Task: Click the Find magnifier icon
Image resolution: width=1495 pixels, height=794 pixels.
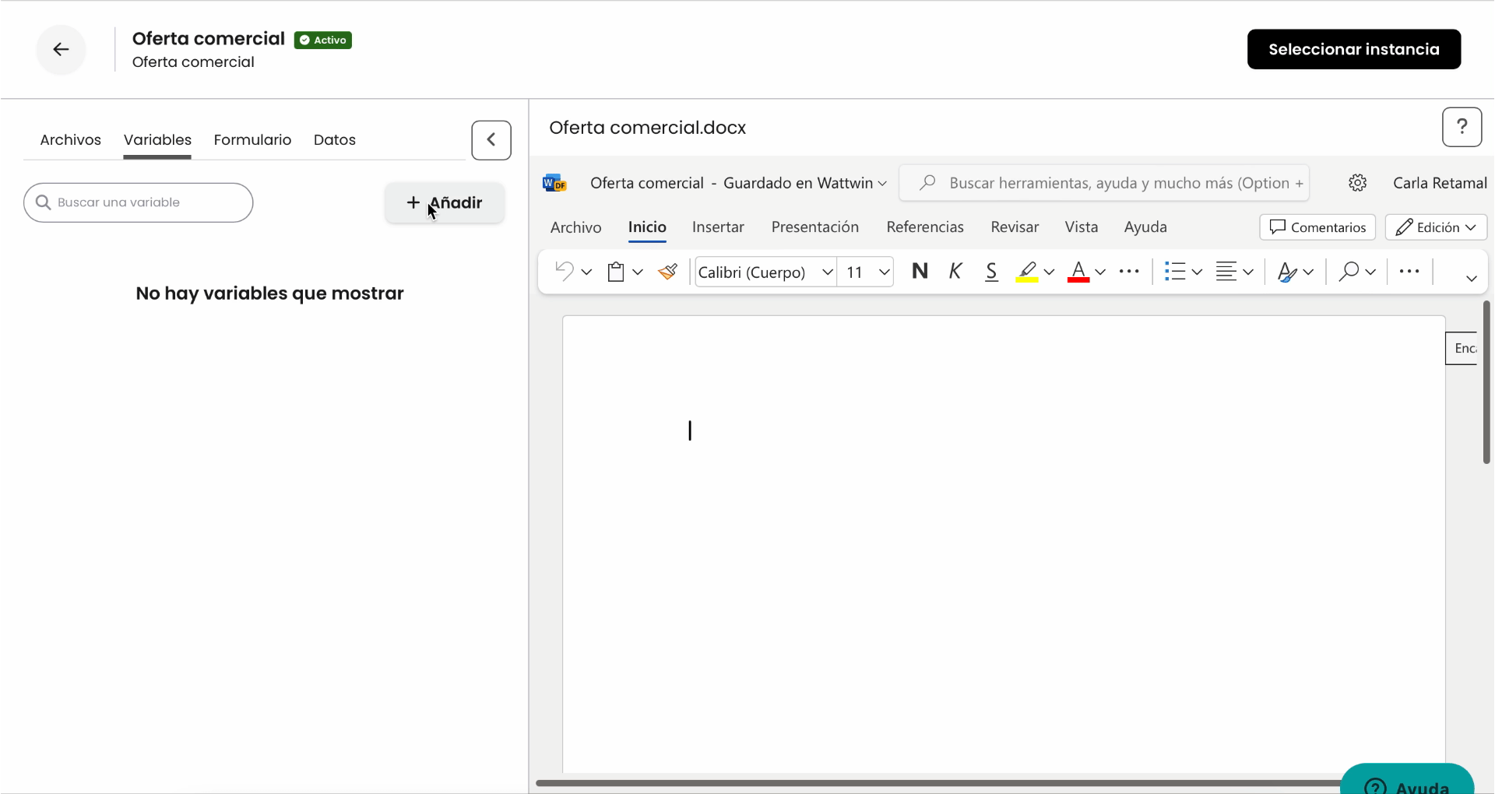Action: coord(1349,272)
